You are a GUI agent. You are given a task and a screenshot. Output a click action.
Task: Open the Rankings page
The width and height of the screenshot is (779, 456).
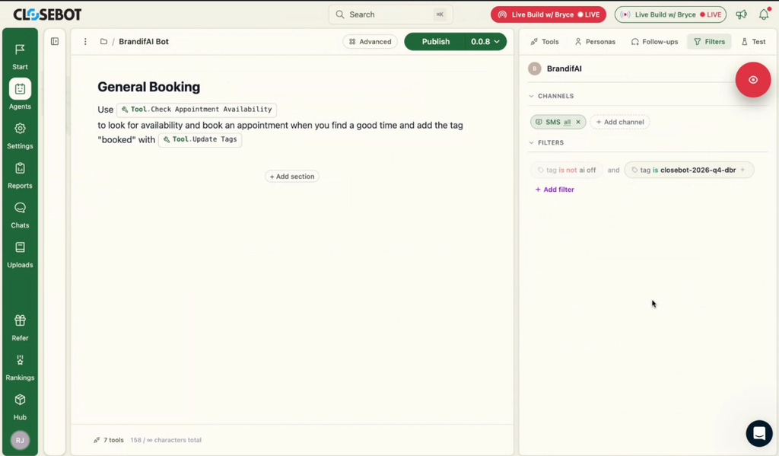pyautogui.click(x=20, y=368)
